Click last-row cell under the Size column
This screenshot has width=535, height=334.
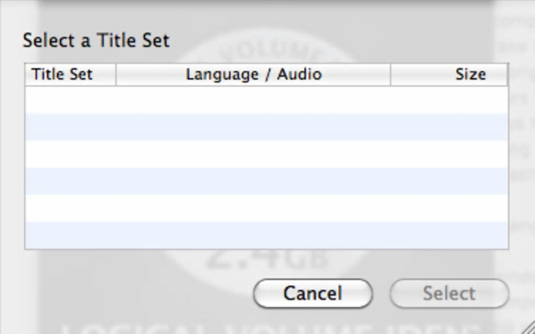(x=449, y=235)
